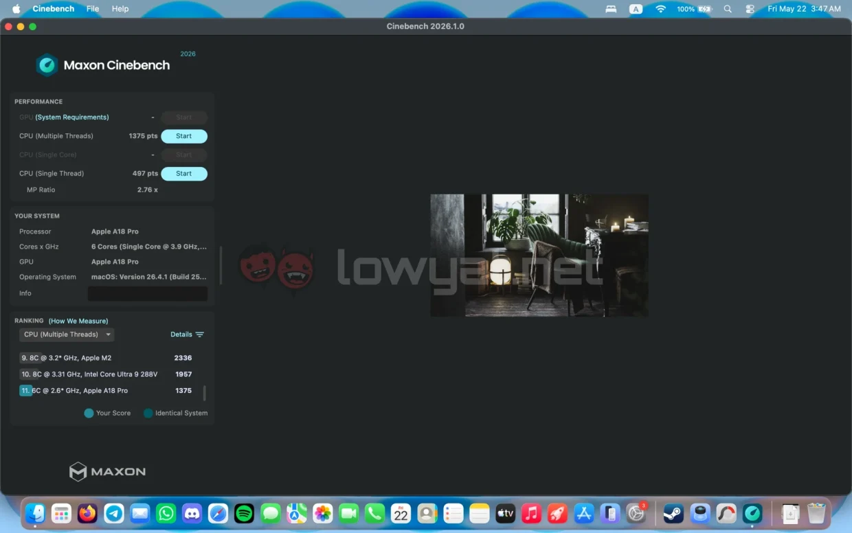Open the Cinebench app menu
The height and width of the screenshot is (533, 852).
[54, 9]
